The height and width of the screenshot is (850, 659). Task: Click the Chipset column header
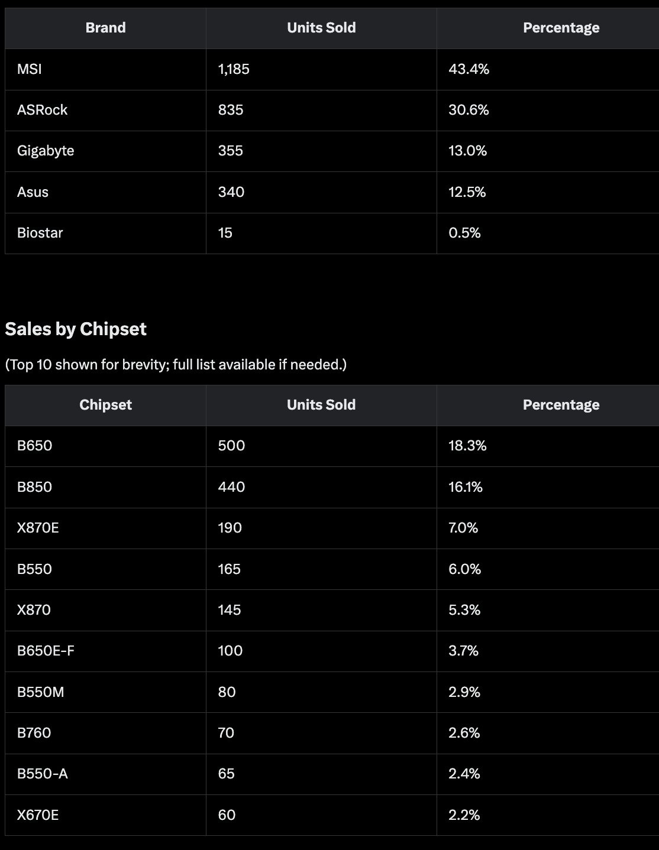105,405
